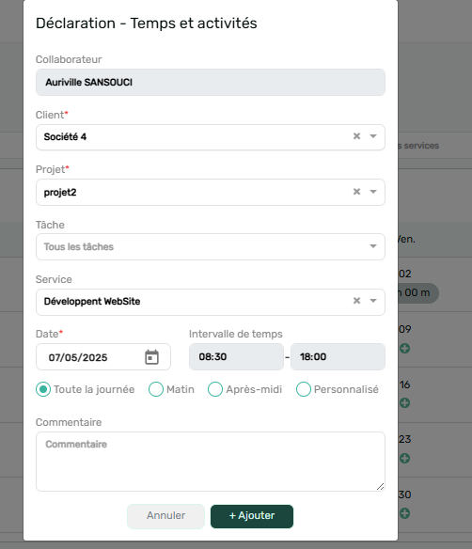
Task: Click the date field showing 07/05/2025
Action: pos(103,357)
